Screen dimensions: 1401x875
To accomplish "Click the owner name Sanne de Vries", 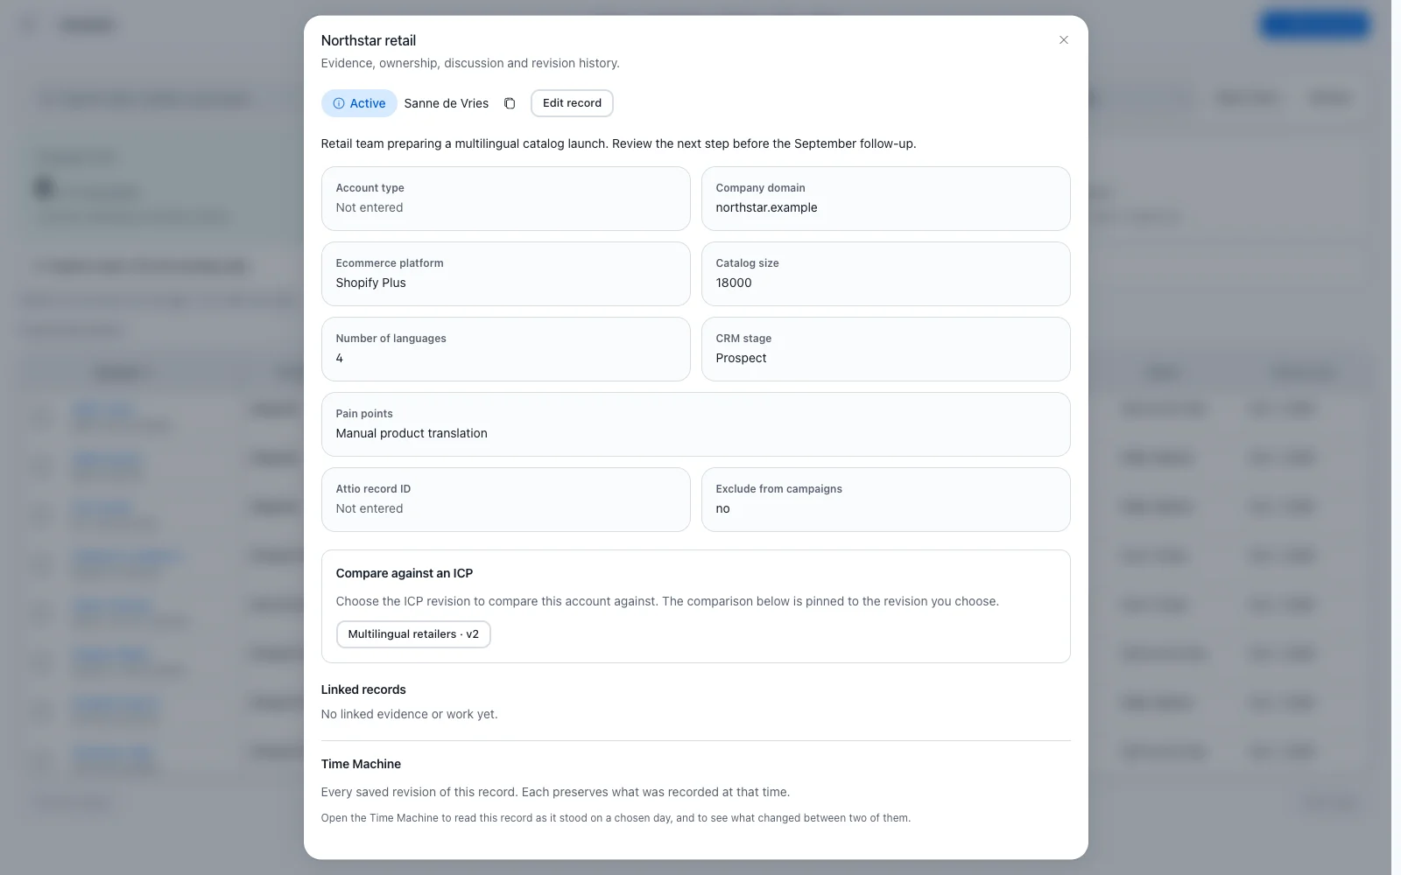I will (447, 103).
